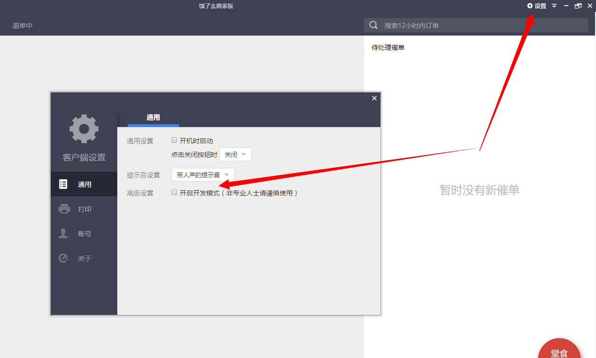
Task: Minimize the 饿了么商家版 window
Action: point(566,6)
